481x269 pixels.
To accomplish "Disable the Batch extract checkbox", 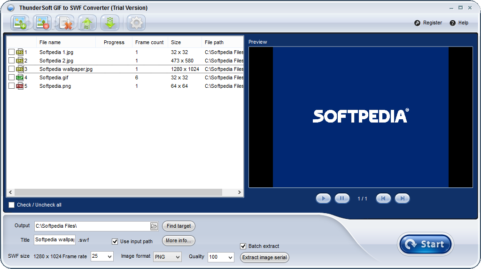I will tap(243, 246).
